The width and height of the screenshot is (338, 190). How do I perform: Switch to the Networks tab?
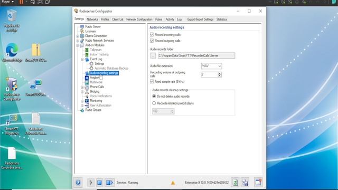(x=92, y=20)
